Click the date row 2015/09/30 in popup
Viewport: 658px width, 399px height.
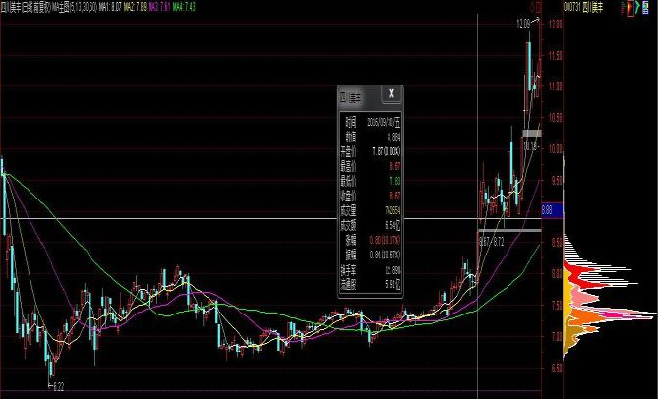(370, 123)
